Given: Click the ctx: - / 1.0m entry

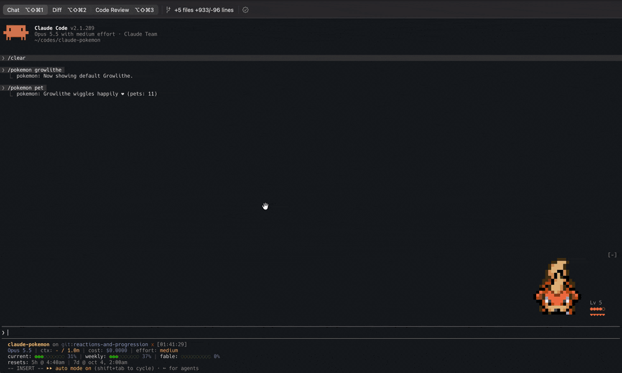Looking at the screenshot, I should [x=60, y=351].
